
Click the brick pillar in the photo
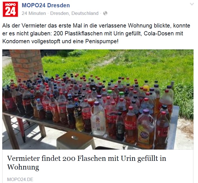(27, 64)
